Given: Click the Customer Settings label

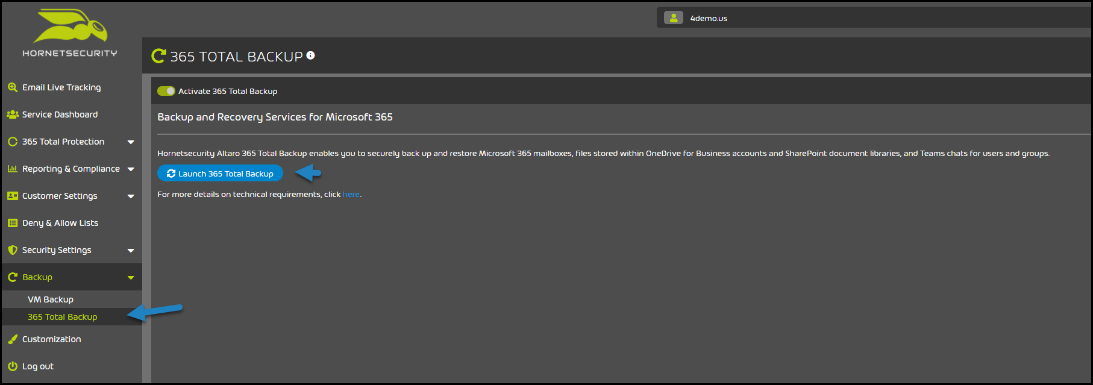Looking at the screenshot, I should pyautogui.click(x=60, y=196).
